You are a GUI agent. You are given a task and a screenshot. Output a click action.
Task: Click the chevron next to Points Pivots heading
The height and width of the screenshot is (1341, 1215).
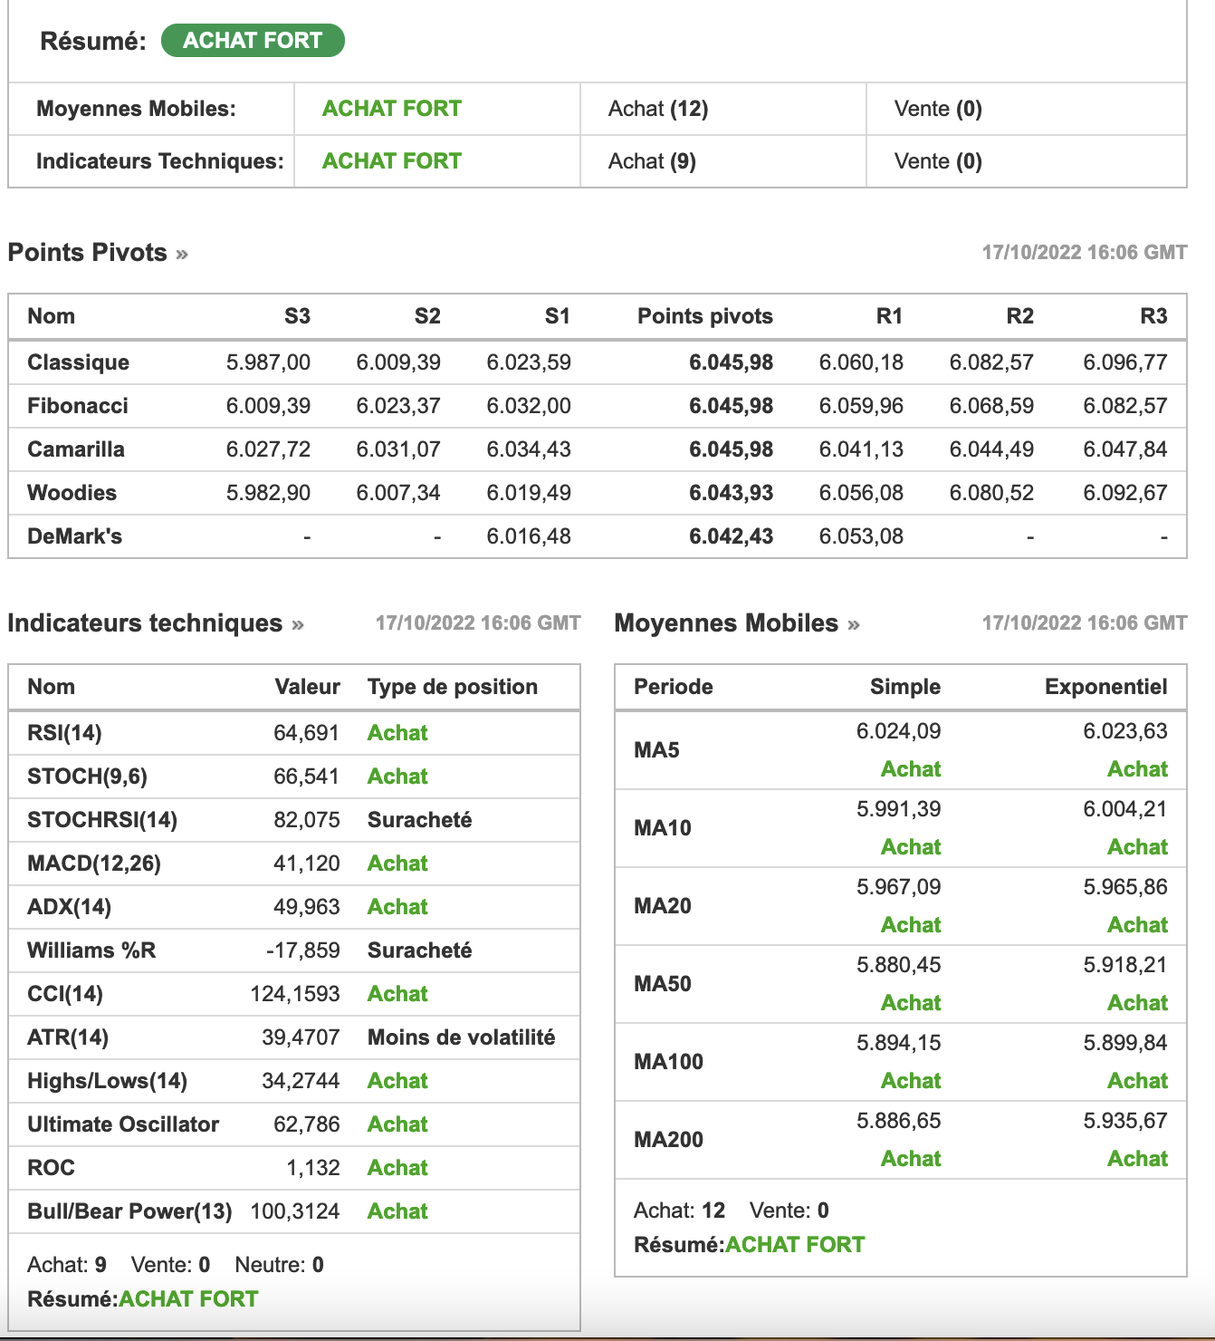182,254
